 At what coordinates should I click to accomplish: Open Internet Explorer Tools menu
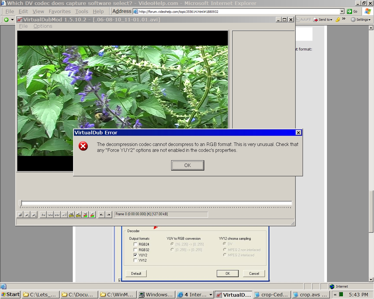tap(82, 11)
